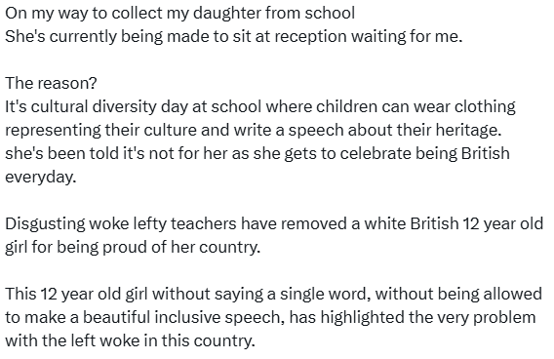Image resolution: width=554 pixels, height=359 pixels.
Task: Click 'without being allowed' text
Action: coord(458,294)
